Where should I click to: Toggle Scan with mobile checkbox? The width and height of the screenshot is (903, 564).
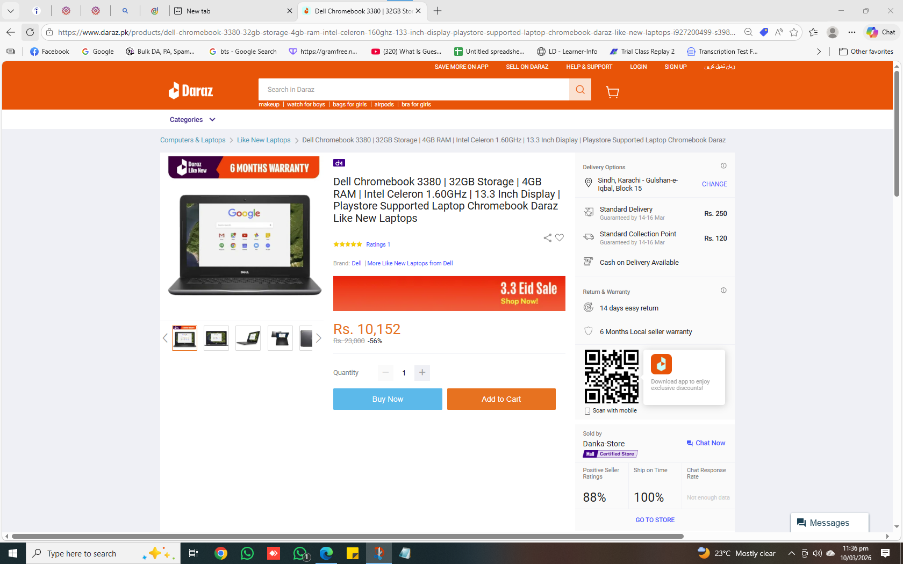[x=587, y=411]
